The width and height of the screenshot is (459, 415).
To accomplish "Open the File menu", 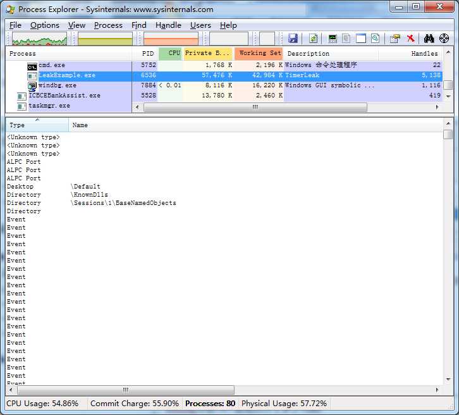I will pos(15,25).
